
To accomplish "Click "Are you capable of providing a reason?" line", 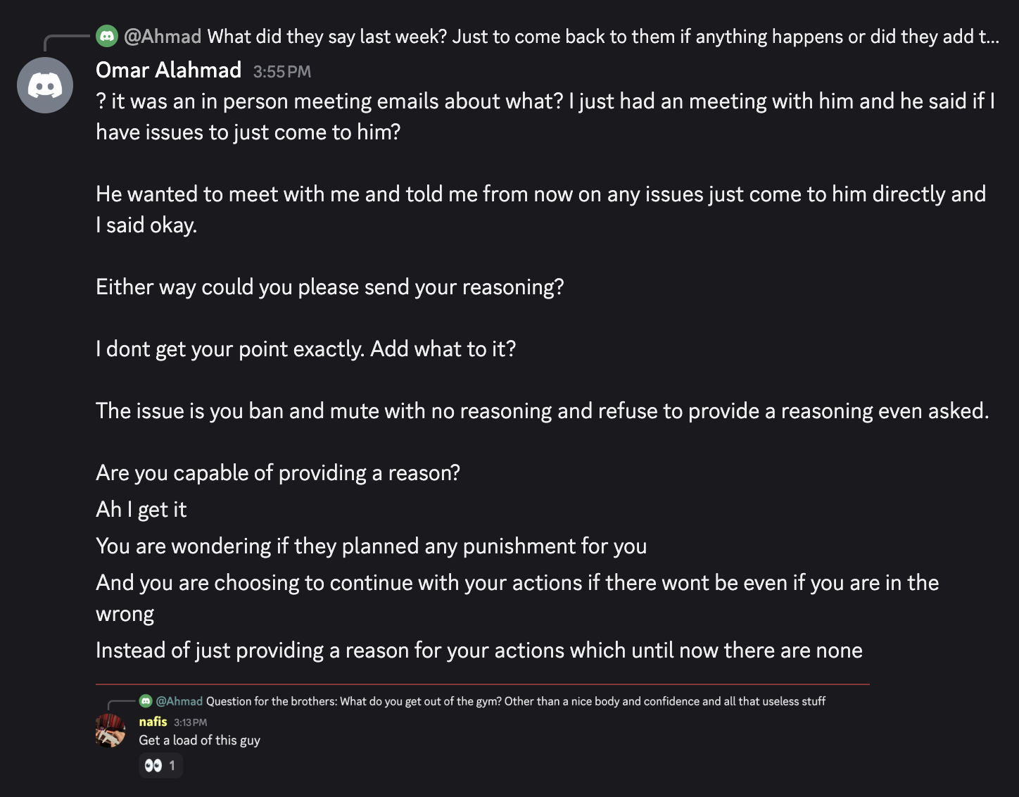I will pos(277,472).
